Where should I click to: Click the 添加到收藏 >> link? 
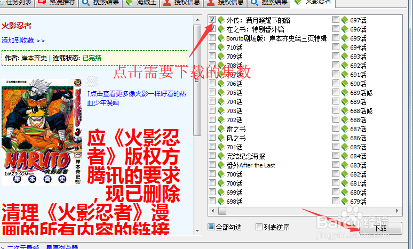23,41
